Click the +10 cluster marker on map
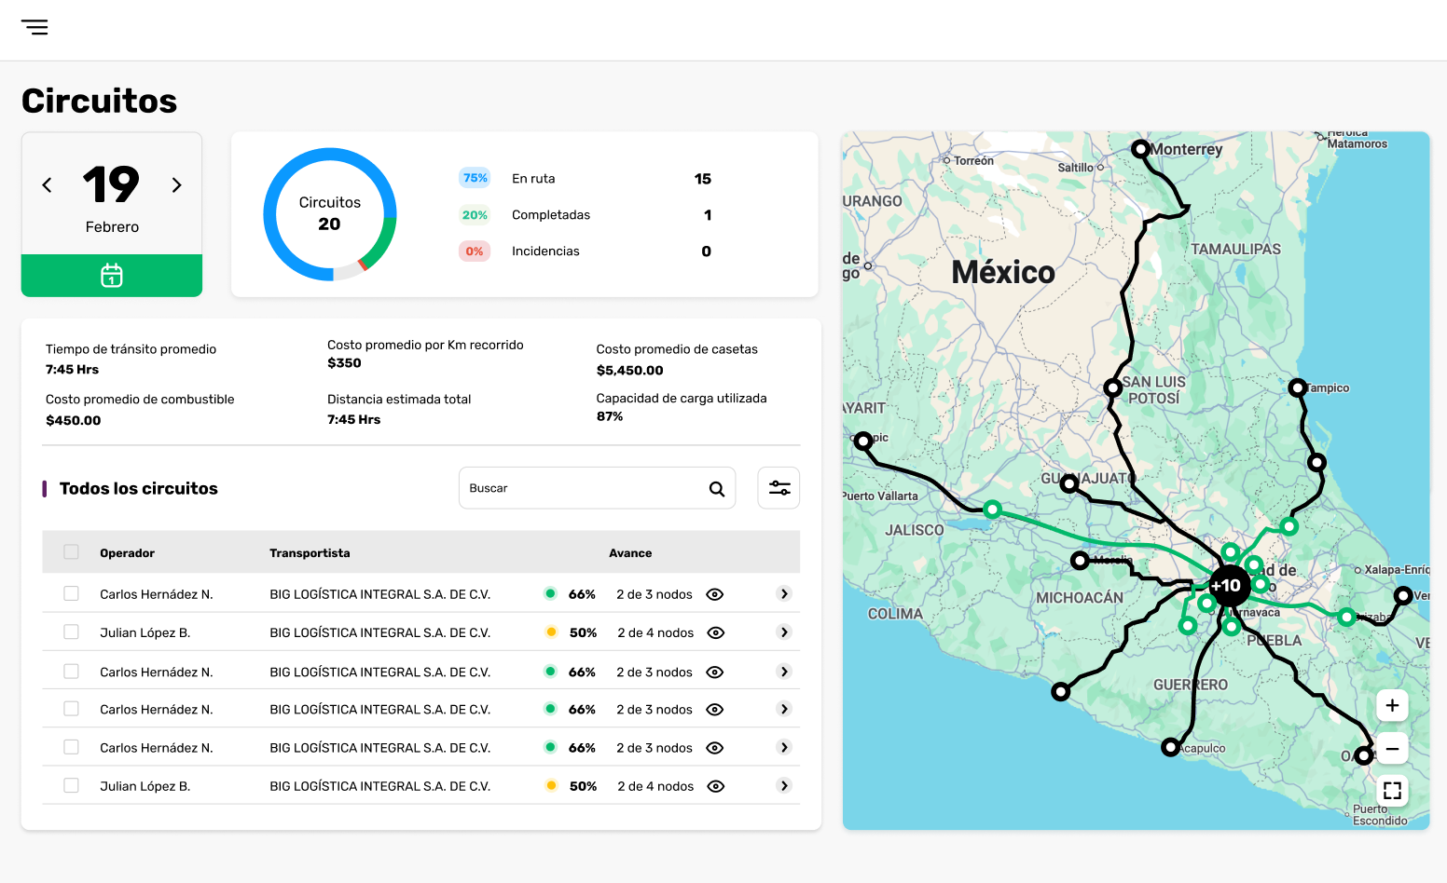1447x883 pixels. [1228, 586]
